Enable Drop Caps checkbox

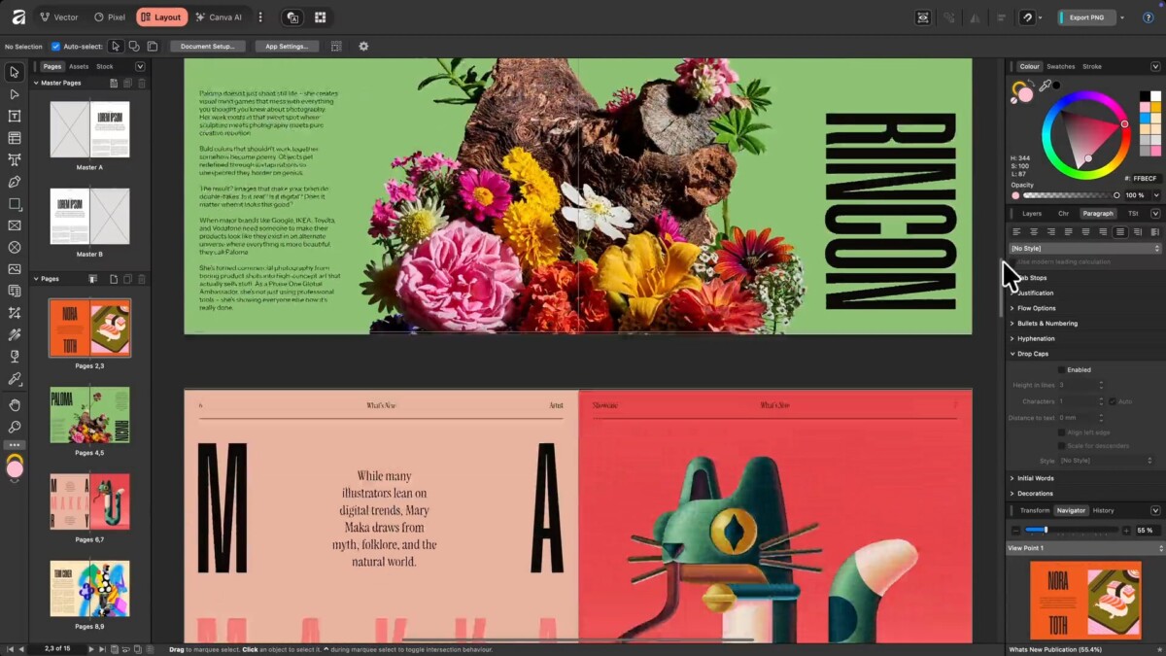(x=1061, y=369)
